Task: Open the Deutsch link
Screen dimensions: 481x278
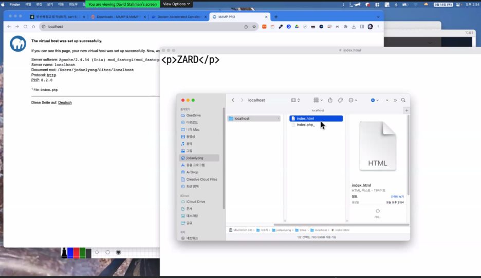Action: [x=65, y=103]
